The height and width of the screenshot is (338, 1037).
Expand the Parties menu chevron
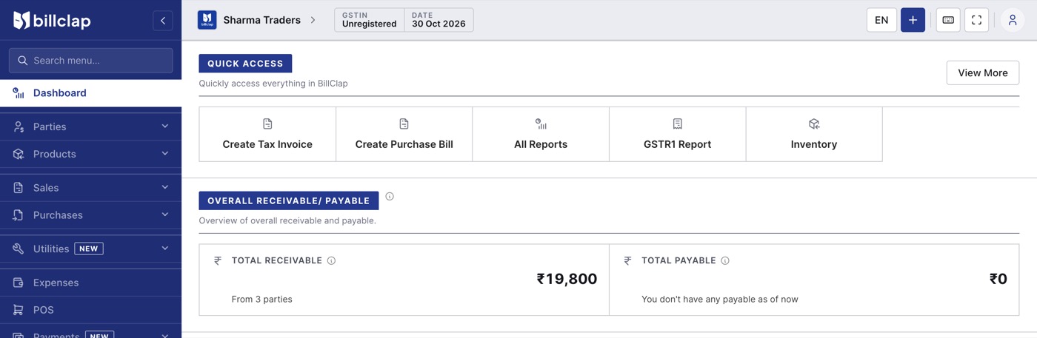164,126
